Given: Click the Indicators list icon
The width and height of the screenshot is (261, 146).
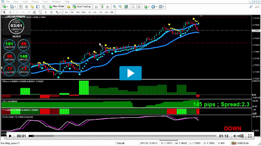Looking at the screenshot, I should [146, 7].
